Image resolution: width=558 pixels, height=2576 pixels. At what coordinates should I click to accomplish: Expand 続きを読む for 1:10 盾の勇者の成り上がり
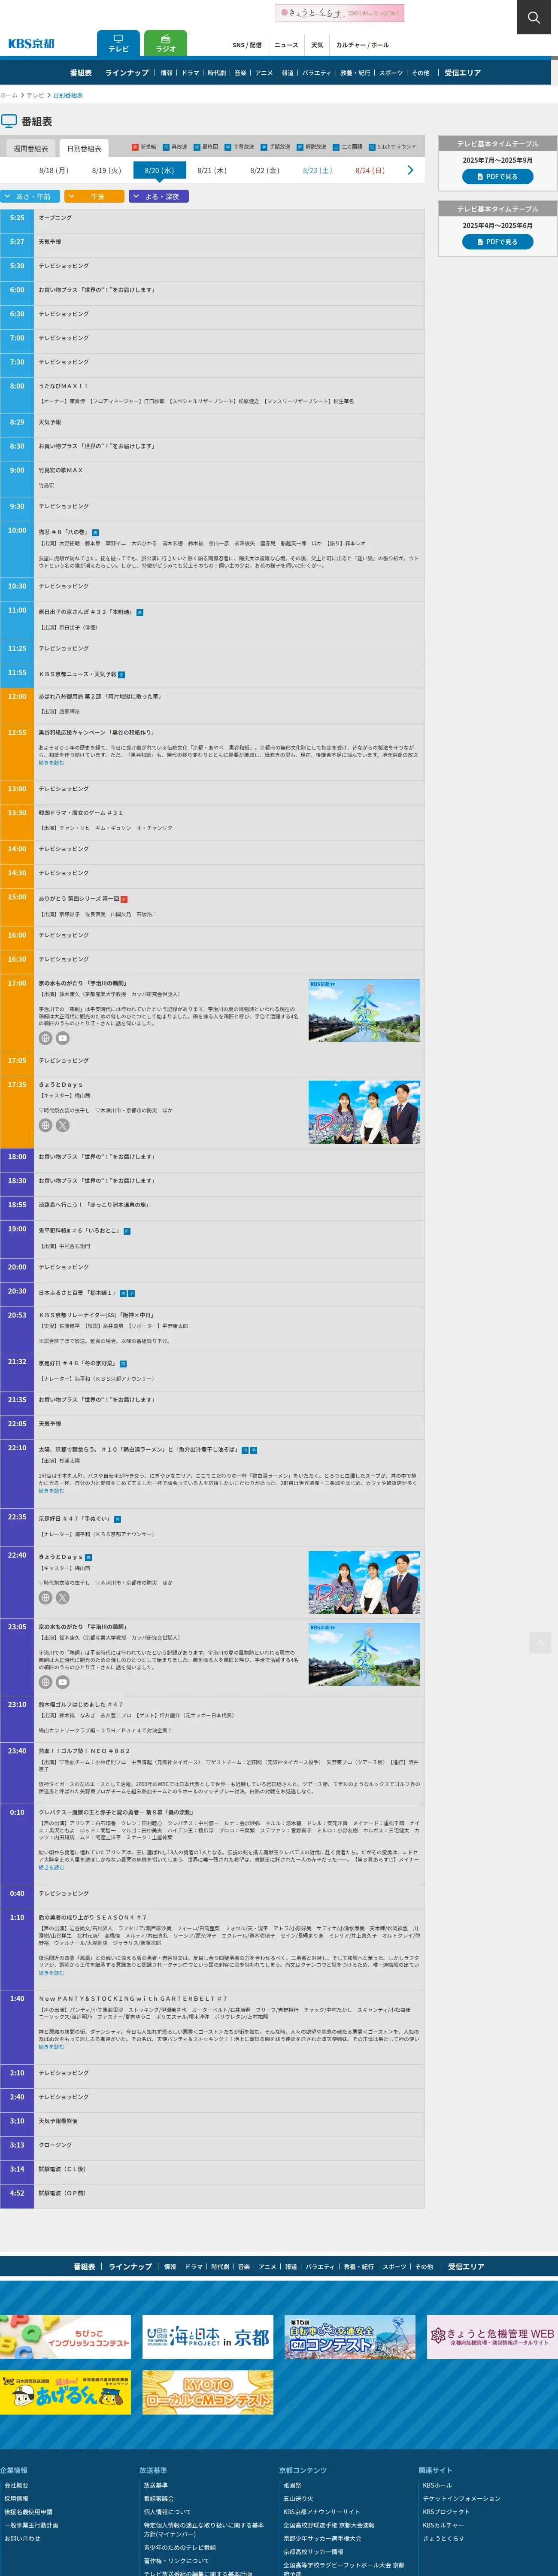coord(51,1973)
